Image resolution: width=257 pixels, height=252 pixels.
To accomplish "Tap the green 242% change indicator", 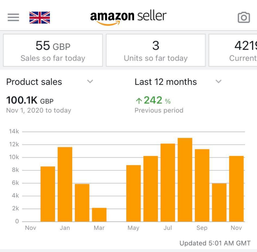I will pyautogui.click(x=153, y=101).
